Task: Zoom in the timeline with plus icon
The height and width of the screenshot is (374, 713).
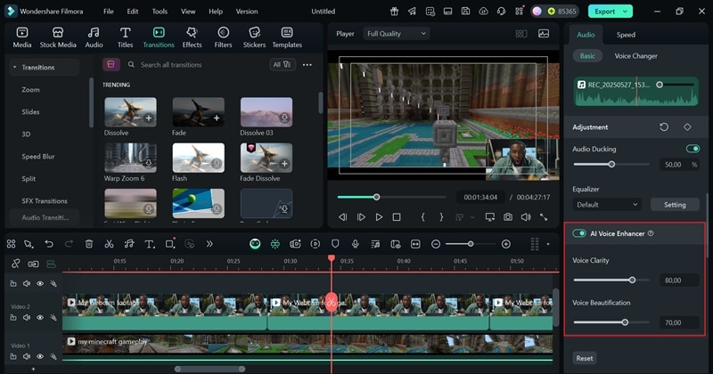Action: [x=505, y=244]
